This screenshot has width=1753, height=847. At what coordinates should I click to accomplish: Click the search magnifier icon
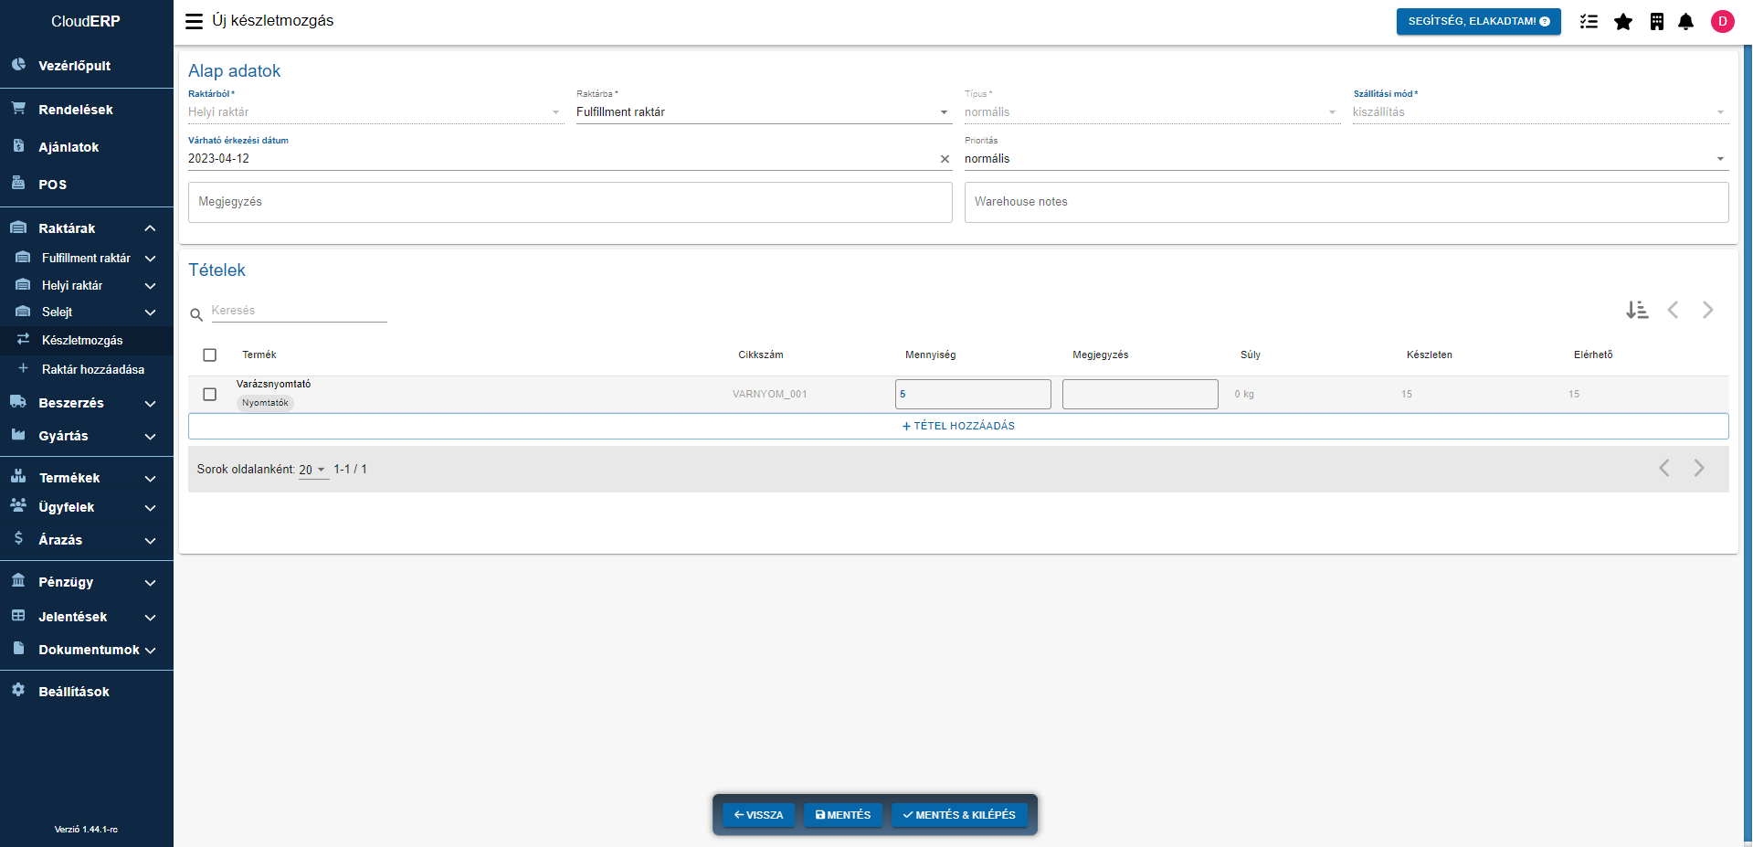pyautogui.click(x=196, y=315)
